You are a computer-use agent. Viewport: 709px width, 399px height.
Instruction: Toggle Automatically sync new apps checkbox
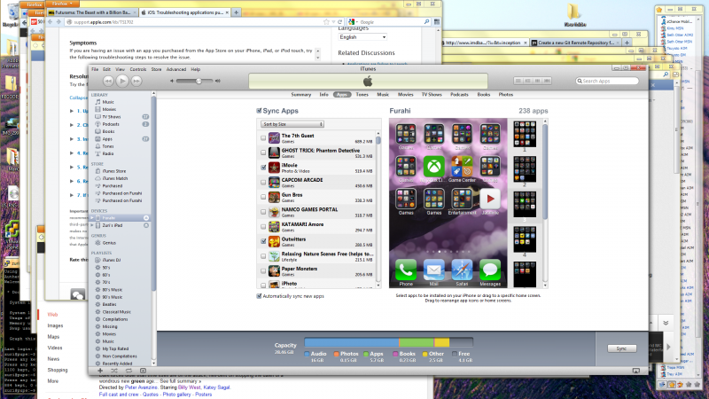tap(259, 296)
